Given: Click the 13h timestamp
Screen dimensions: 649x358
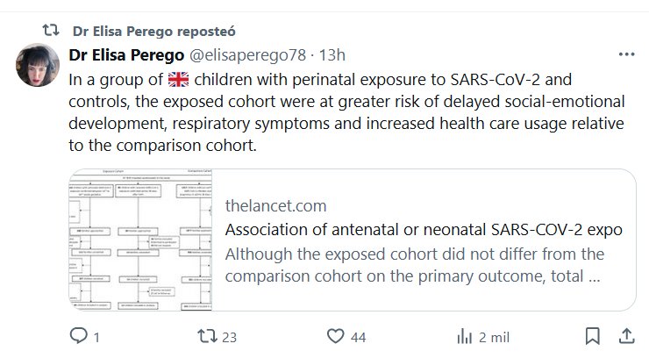Looking at the screenshot, I should click(332, 54).
